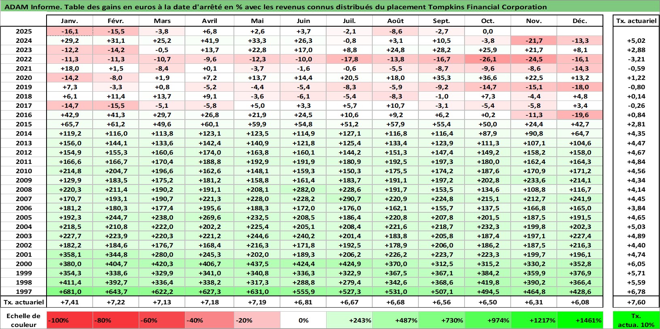The height and width of the screenshot is (329, 660).
Task: Click the +41,9 cell in April 2024
Action: click(x=209, y=40)
